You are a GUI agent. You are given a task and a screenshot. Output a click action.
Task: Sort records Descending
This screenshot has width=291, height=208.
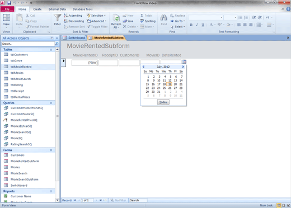click(x=74, y=21)
